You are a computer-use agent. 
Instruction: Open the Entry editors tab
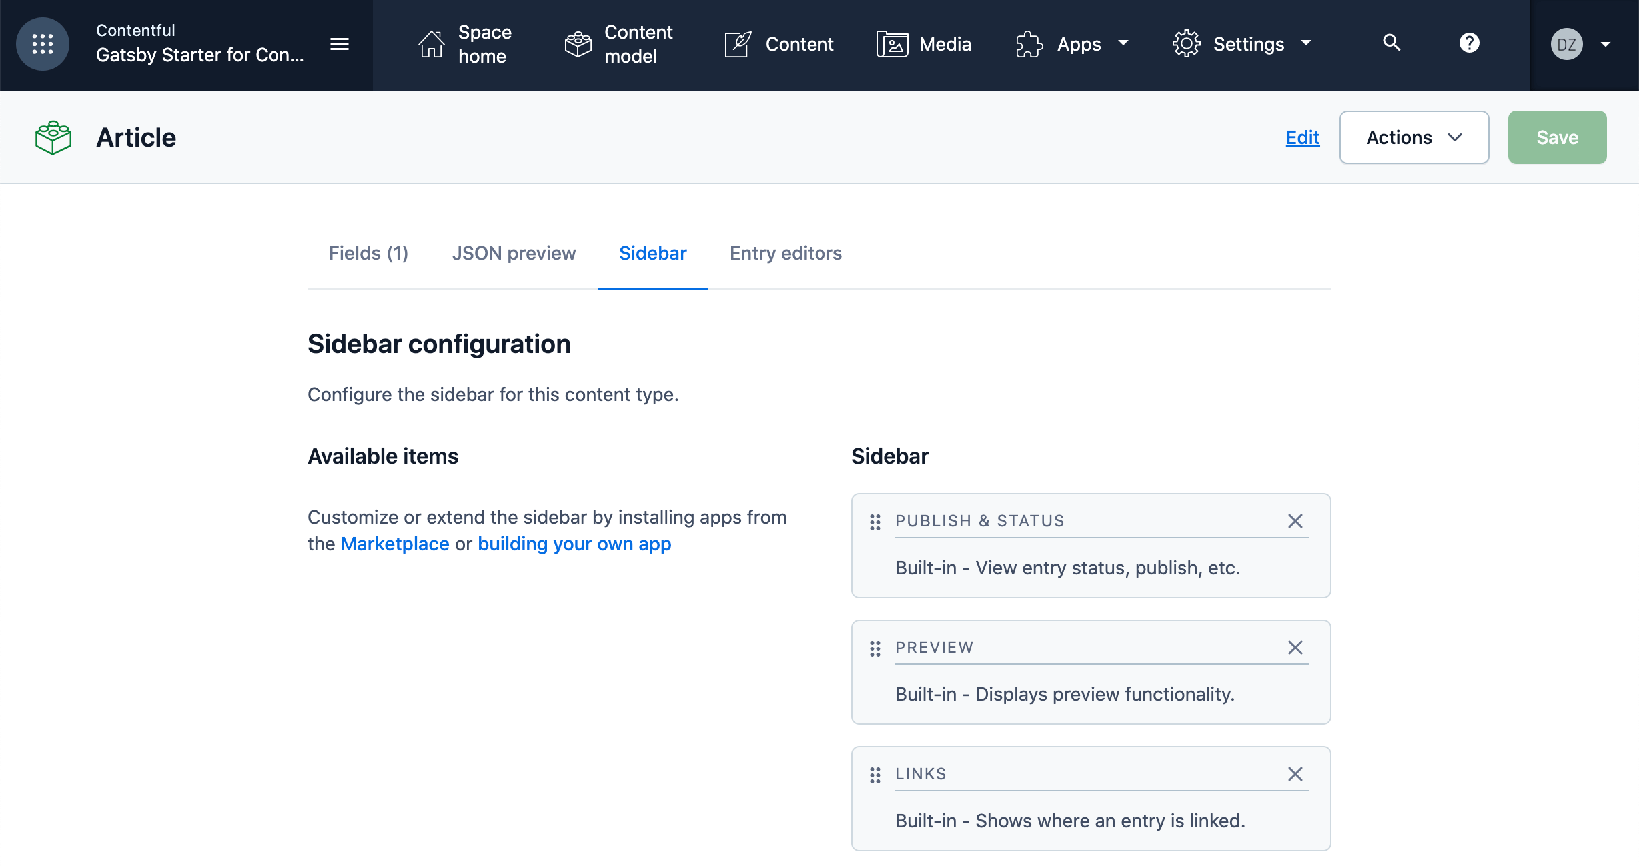pyautogui.click(x=786, y=253)
